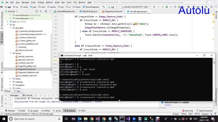Image resolution: width=218 pixels, height=122 pixels.
Task: Open the TODO tool window
Action: (x=82, y=111)
